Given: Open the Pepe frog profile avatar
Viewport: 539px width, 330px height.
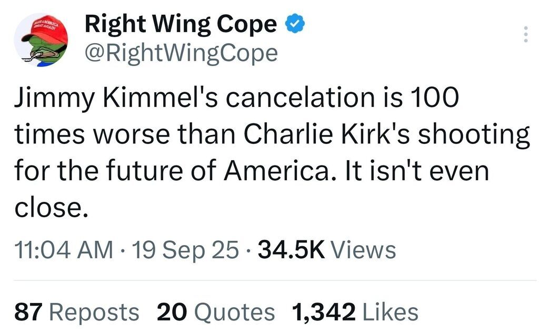Looking at the screenshot, I should (41, 40).
